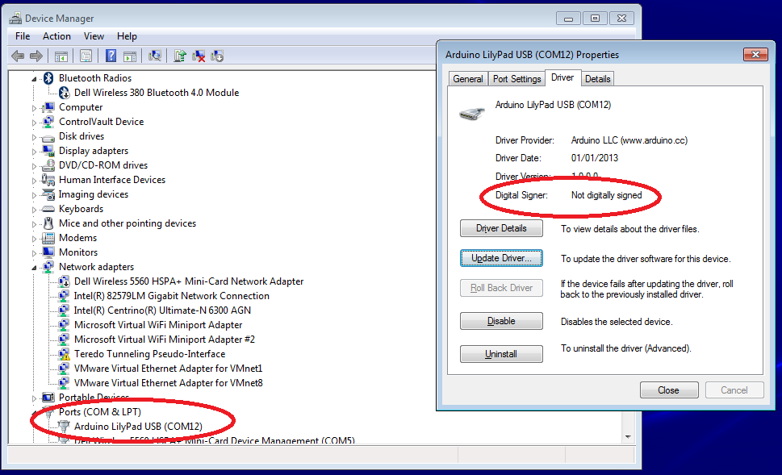Click the Driver Details button
Viewport: 782px width, 475px height.
pyautogui.click(x=501, y=228)
